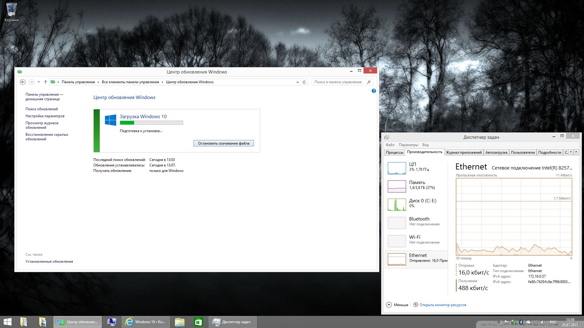The image size is (584, 328).
Task: Expand the address bar history dropdown
Action: [297, 82]
